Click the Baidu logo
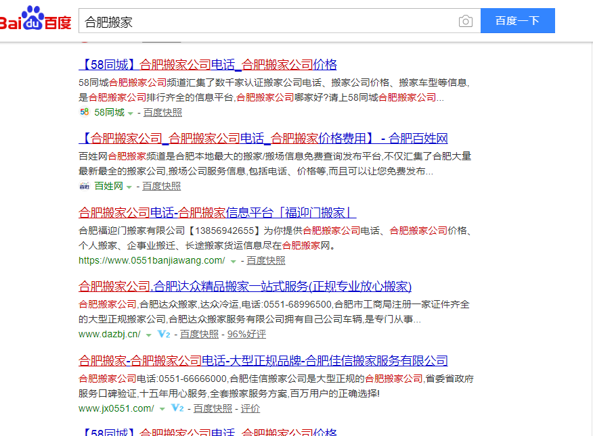The height and width of the screenshot is (436, 593). pyautogui.click(x=35, y=20)
